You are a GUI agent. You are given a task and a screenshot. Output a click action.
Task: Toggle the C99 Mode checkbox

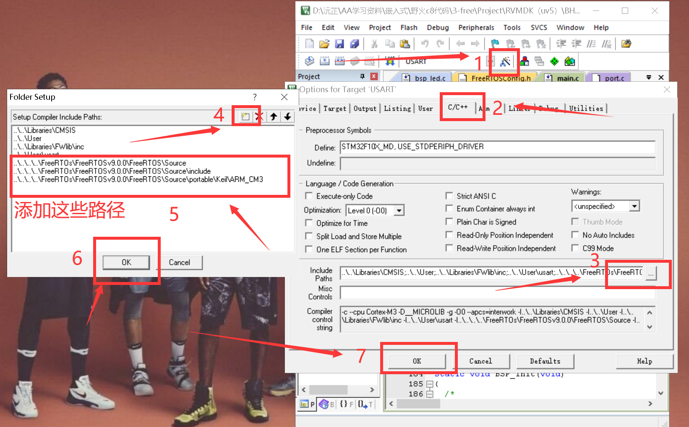click(x=575, y=248)
